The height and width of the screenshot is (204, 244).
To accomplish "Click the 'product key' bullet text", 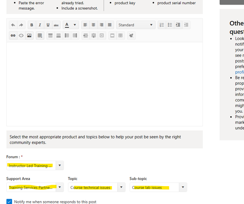I will coord(125,3).
